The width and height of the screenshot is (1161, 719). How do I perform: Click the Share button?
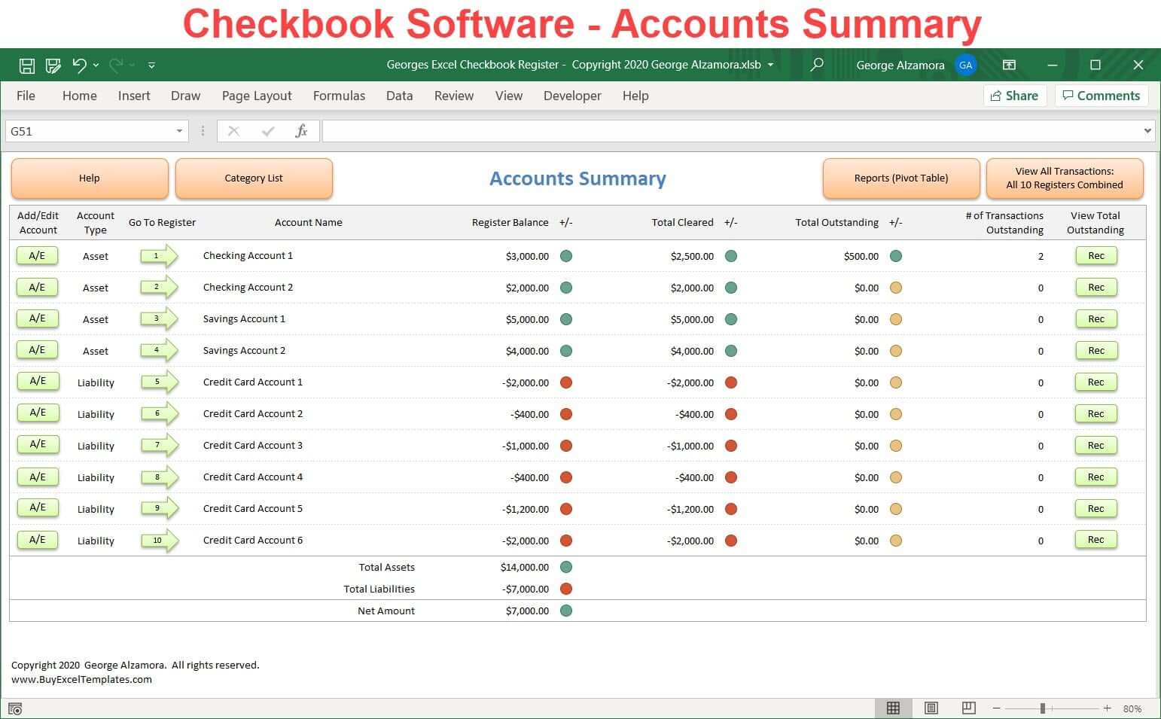pos(1015,96)
